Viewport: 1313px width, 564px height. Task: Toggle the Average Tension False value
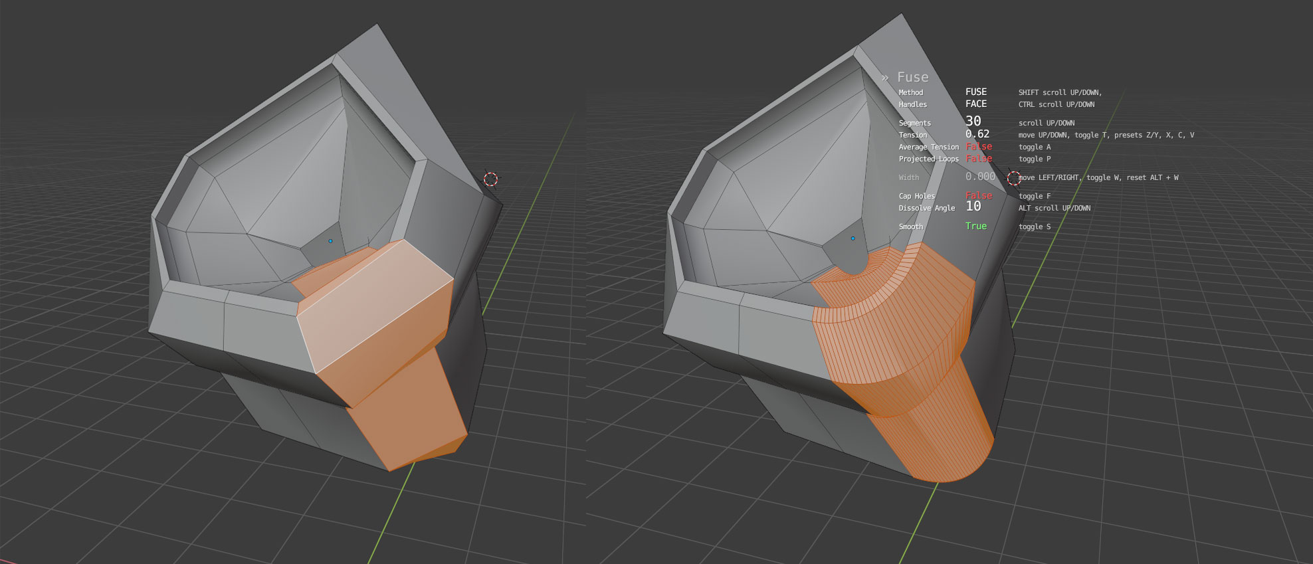click(978, 147)
